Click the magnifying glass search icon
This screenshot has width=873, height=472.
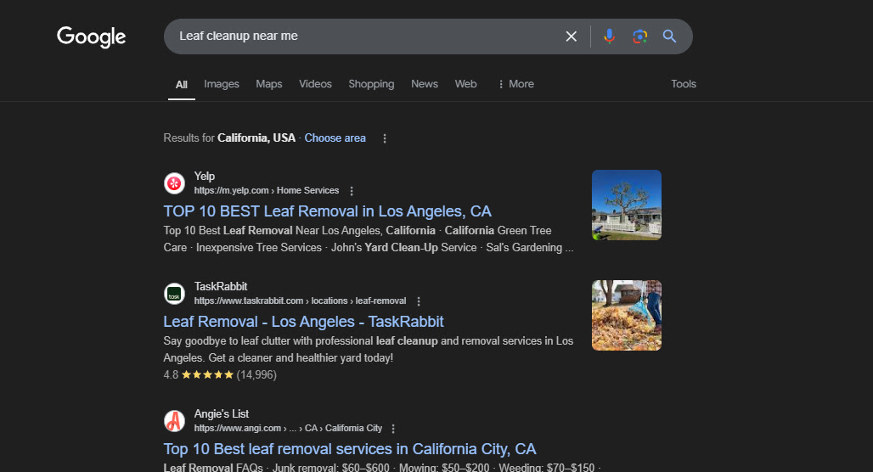point(669,37)
